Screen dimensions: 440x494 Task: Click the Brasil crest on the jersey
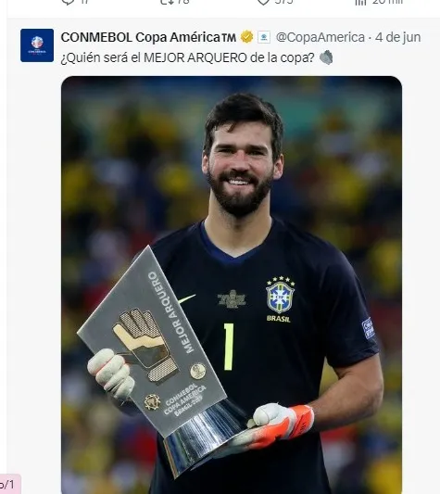pyautogui.click(x=280, y=295)
